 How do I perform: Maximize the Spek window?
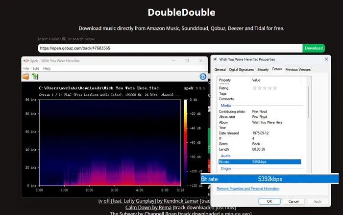pyautogui.click(x=187, y=61)
